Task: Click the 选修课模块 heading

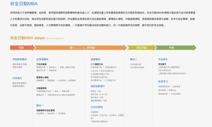Action: pos(96,59)
